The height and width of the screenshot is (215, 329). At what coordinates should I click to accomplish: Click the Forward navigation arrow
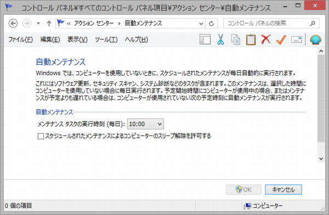(27, 23)
